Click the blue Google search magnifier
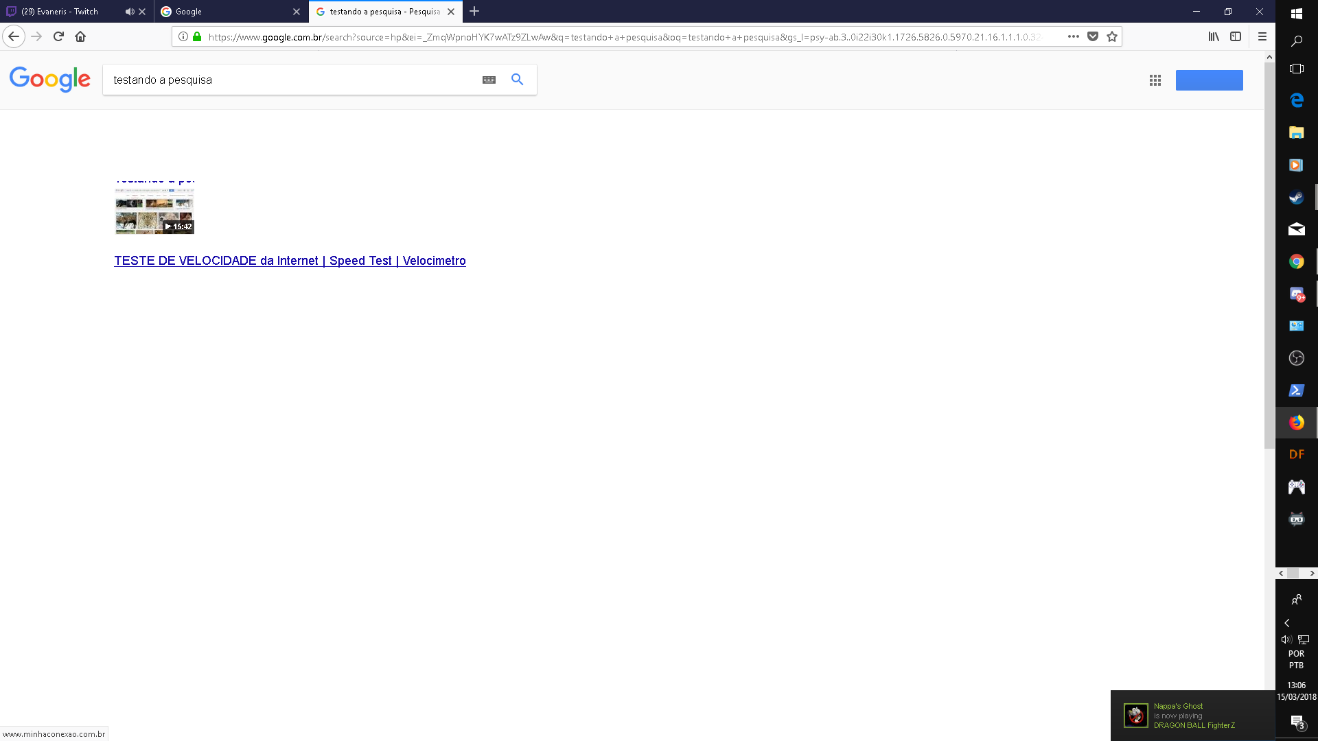Screen dimensions: 1318x741 tap(517, 80)
